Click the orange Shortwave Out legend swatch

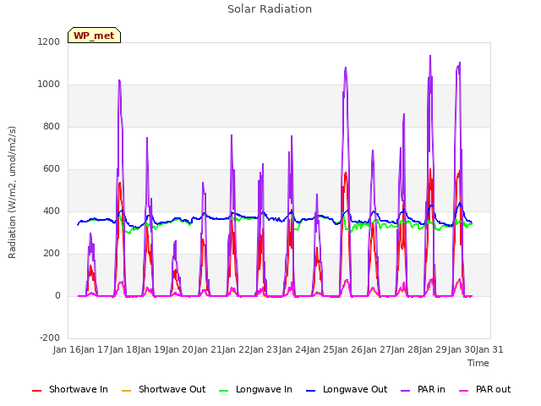[x=126, y=391]
